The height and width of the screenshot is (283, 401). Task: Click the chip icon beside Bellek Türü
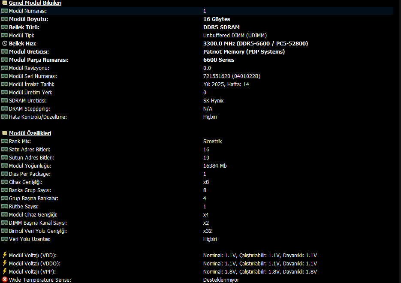(4, 27)
